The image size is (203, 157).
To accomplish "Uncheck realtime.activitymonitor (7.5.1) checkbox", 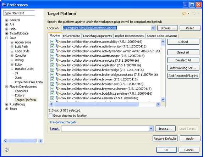I will click(x=52, y=46).
